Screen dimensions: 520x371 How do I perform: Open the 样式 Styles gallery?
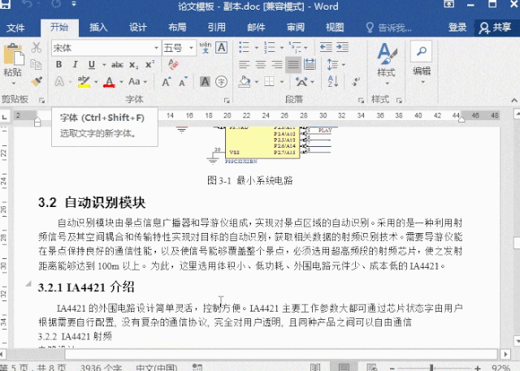(387, 63)
